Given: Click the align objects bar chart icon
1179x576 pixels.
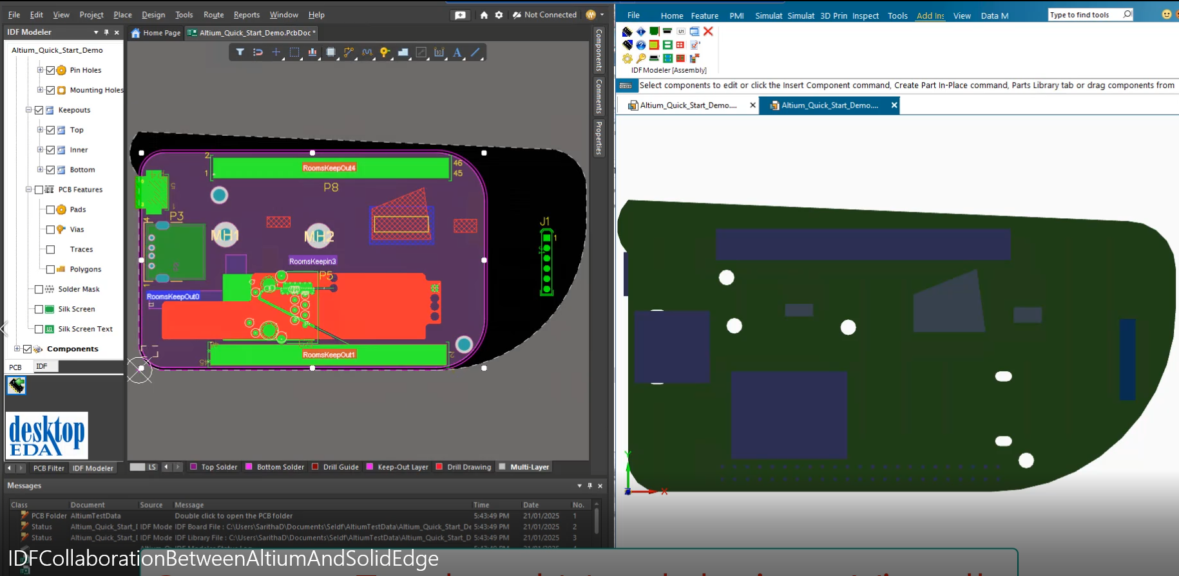Looking at the screenshot, I should click(x=312, y=52).
